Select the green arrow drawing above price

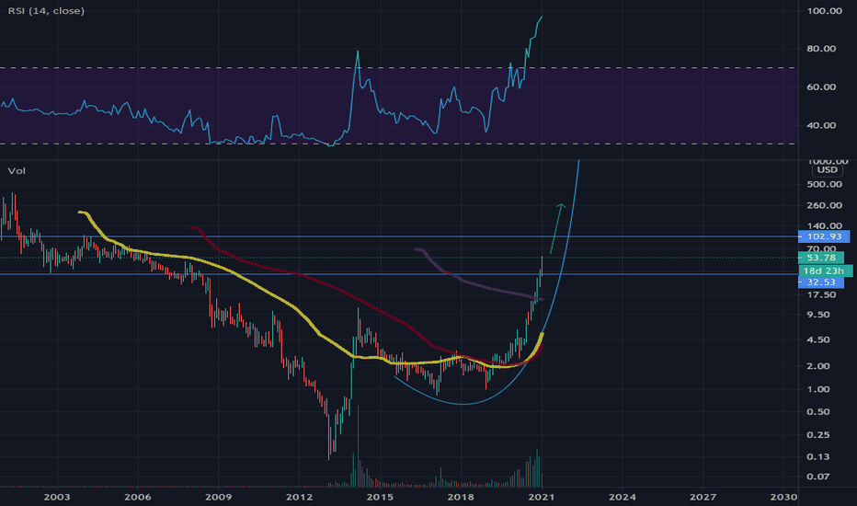tap(556, 227)
